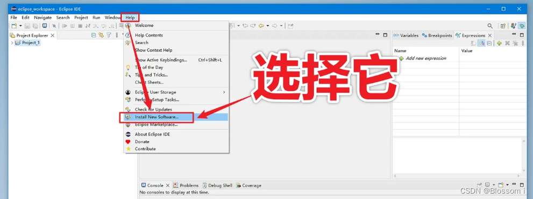533x199 pixels.
Task: Click the Save All toolbar icon
Action: coord(35,26)
